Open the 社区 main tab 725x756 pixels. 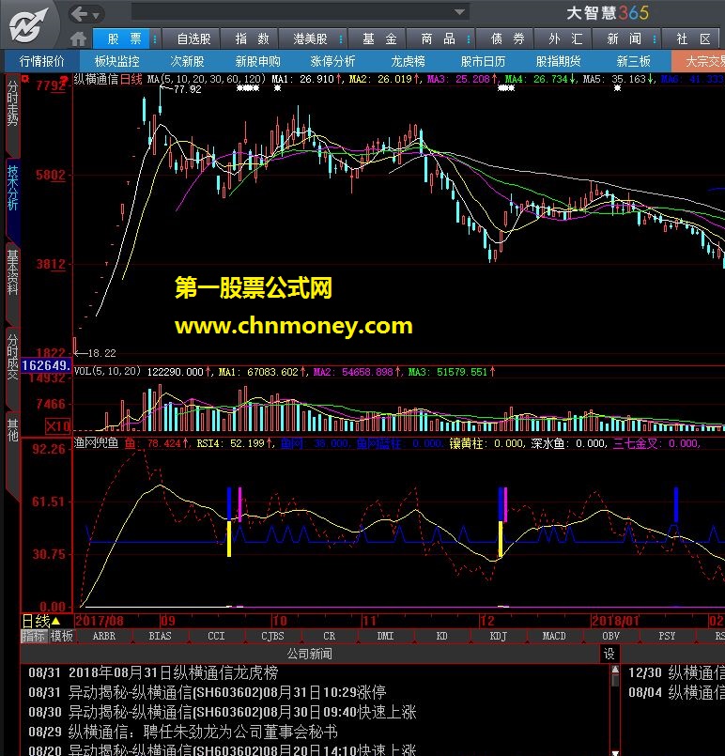click(x=693, y=39)
